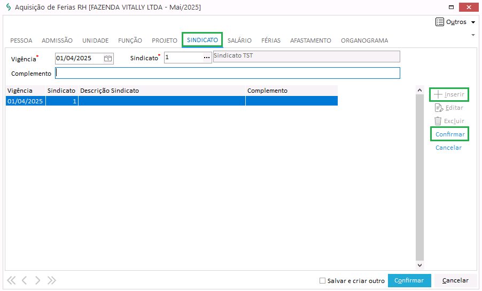482x291 pixels.
Task: Go to the next record
Action: tap(37, 280)
